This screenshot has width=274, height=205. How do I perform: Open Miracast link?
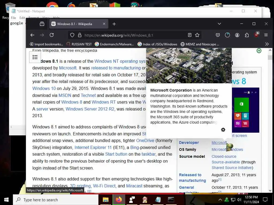tap(134, 186)
